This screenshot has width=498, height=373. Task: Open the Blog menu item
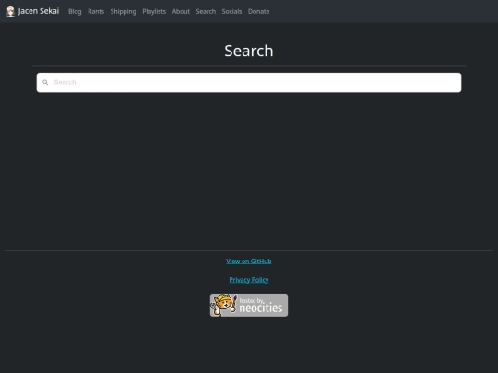[75, 11]
